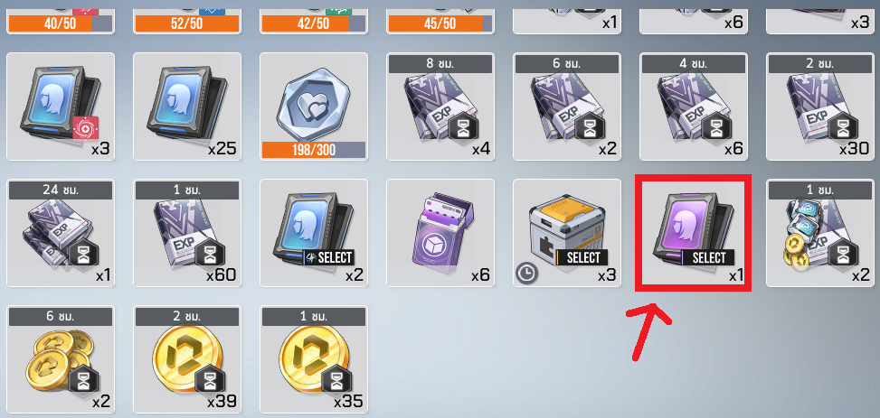
Task: Tap the 2-hour EXP pack x30
Action: [x=820, y=107]
